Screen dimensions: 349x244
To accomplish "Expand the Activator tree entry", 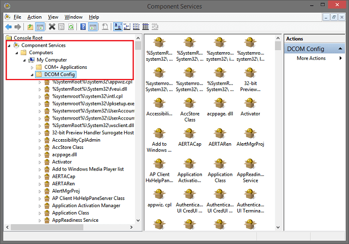I will tap(40, 162).
